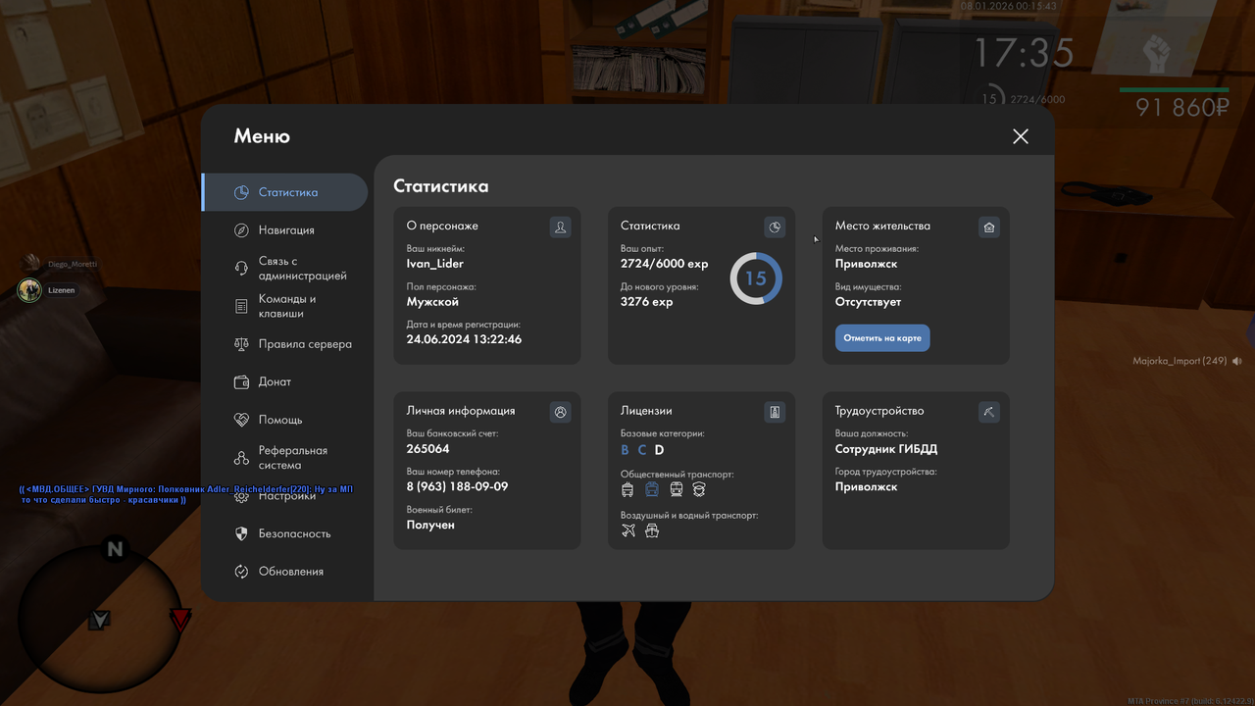
Task: Click the nickname Ivan_Lider
Action: pyautogui.click(x=435, y=264)
